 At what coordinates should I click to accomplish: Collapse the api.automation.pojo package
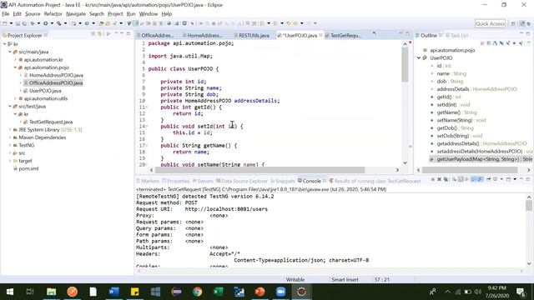[x=15, y=67]
